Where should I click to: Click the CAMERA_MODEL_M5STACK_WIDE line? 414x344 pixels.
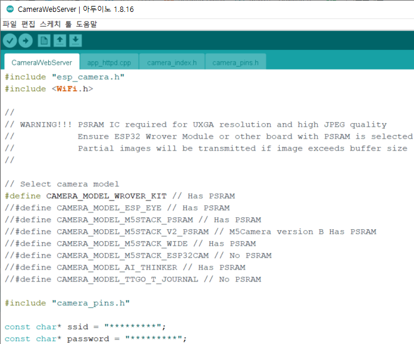point(130,243)
